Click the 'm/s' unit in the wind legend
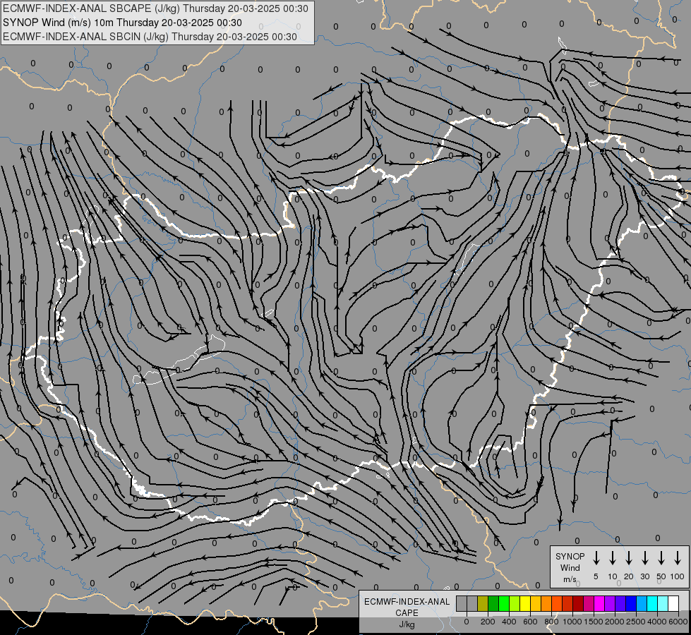This screenshot has width=691, height=635. pyautogui.click(x=570, y=579)
